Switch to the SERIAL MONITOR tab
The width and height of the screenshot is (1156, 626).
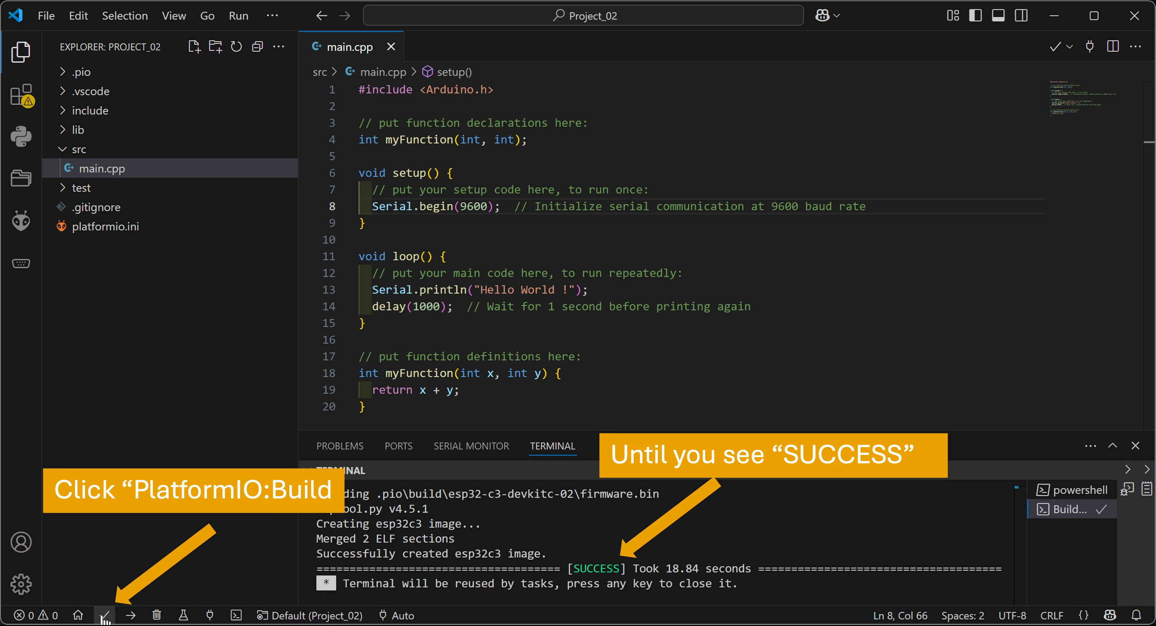point(471,446)
